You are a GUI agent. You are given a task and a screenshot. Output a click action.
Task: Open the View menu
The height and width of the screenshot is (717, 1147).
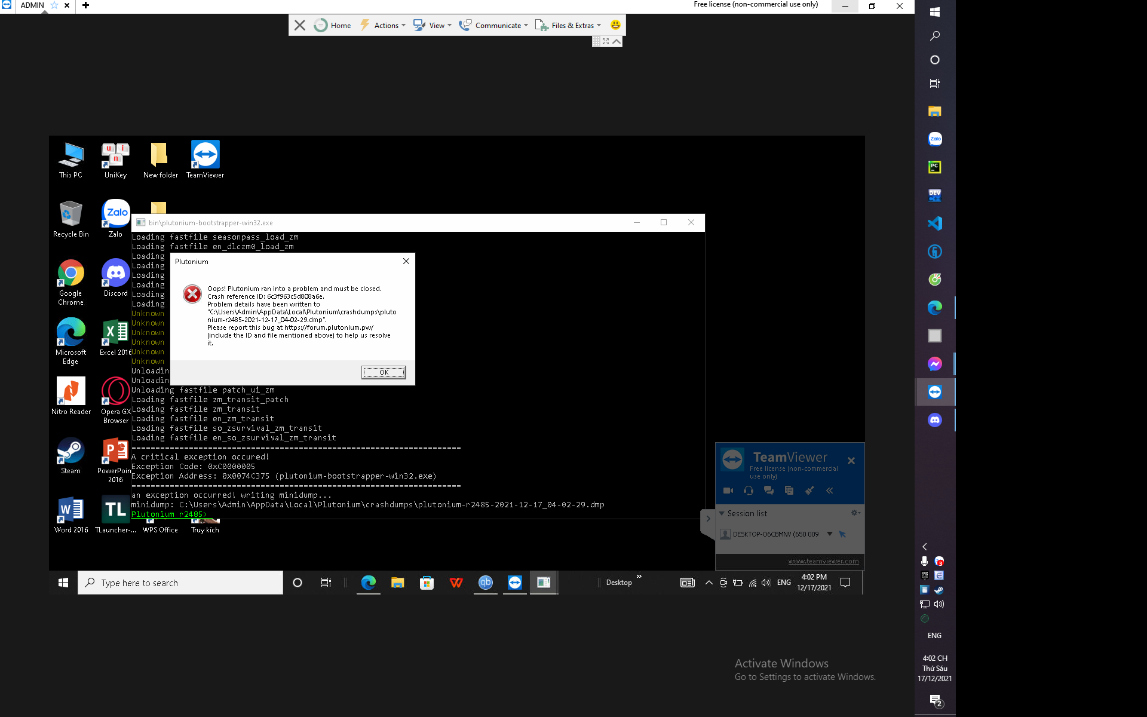pos(433,25)
